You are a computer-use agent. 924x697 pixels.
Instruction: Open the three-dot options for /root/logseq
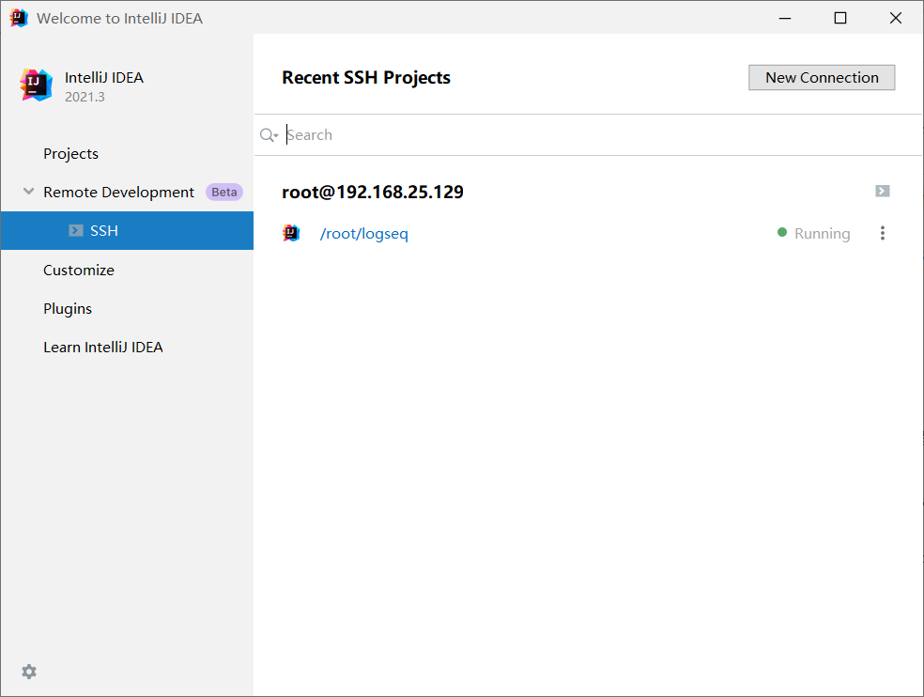(882, 233)
